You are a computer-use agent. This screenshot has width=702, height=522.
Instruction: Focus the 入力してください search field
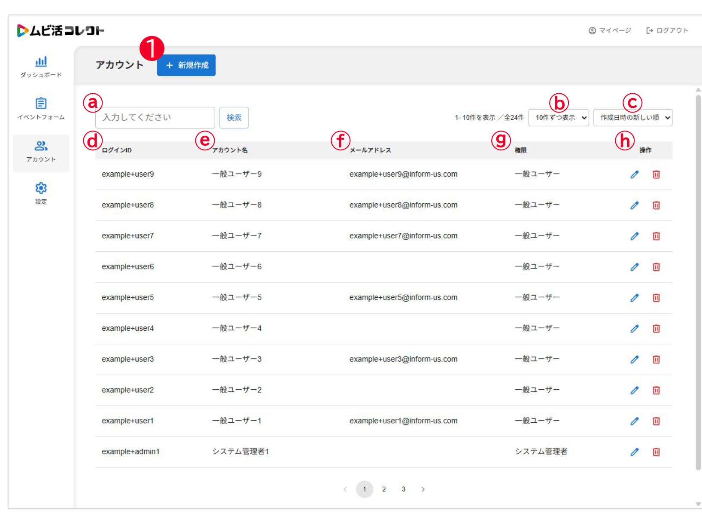[x=155, y=118]
